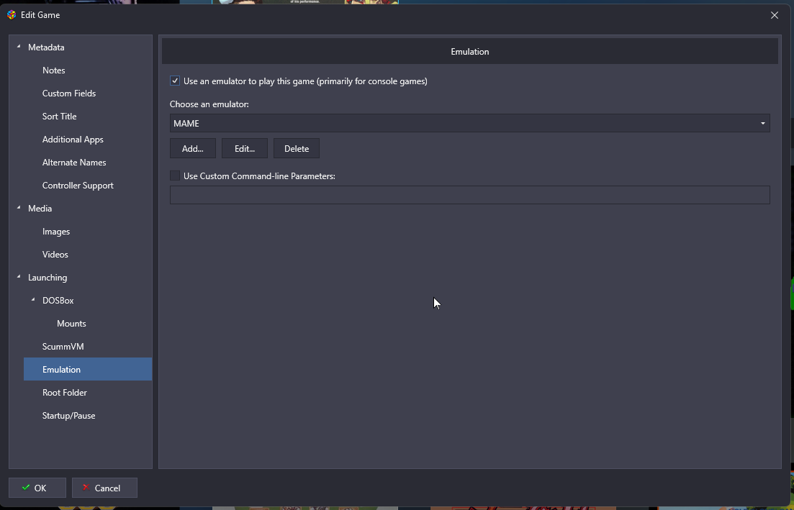Collapse the Launching tree section
The width and height of the screenshot is (794, 510).
[19, 277]
